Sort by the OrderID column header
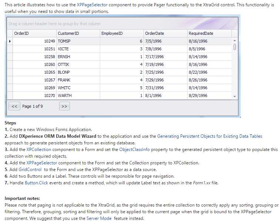This screenshot has height=221, width=280. coord(34,33)
